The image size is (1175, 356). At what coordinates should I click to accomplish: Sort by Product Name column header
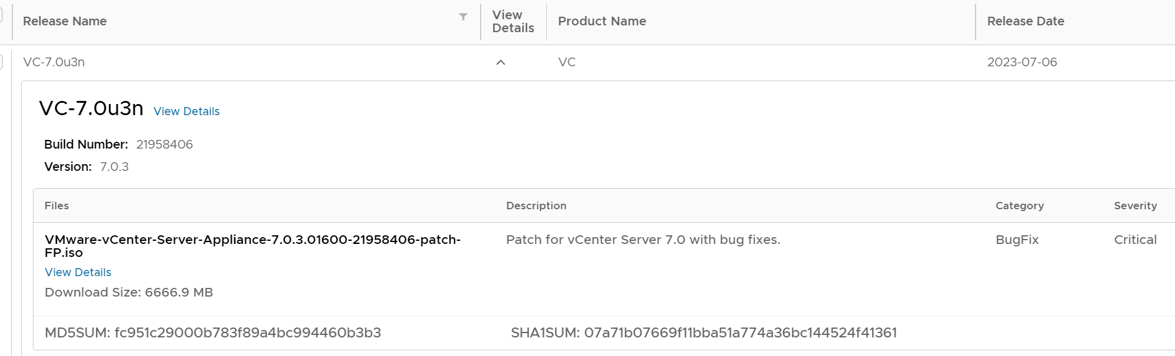(x=601, y=21)
